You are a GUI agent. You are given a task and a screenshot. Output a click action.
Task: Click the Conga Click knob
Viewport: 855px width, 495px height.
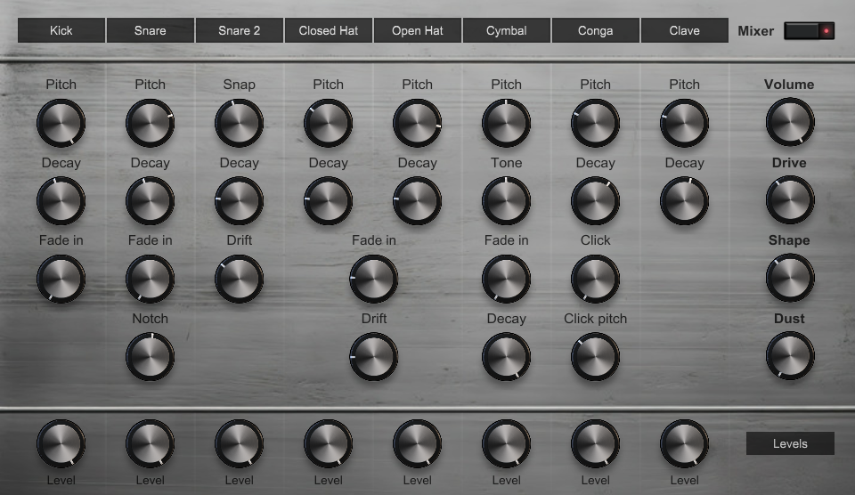point(595,279)
